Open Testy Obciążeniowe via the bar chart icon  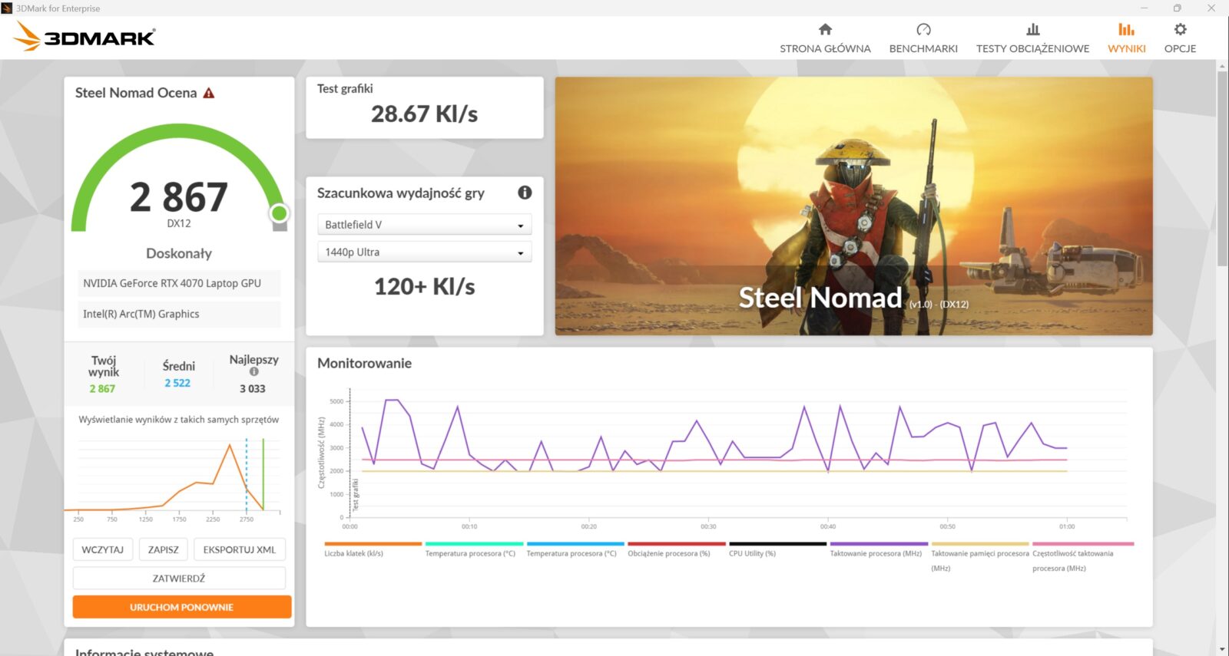(1032, 30)
